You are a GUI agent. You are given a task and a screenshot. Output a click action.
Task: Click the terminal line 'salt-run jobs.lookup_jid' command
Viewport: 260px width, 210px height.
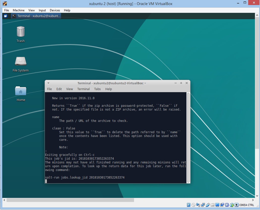85,177
